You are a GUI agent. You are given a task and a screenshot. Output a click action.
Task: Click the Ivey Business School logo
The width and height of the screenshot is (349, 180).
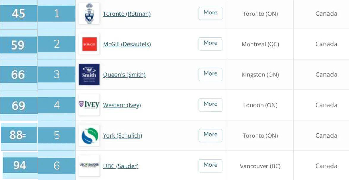coord(89,105)
